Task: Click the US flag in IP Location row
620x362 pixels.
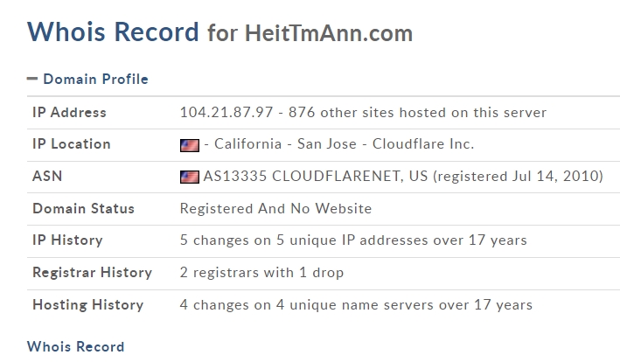Action: tap(190, 145)
